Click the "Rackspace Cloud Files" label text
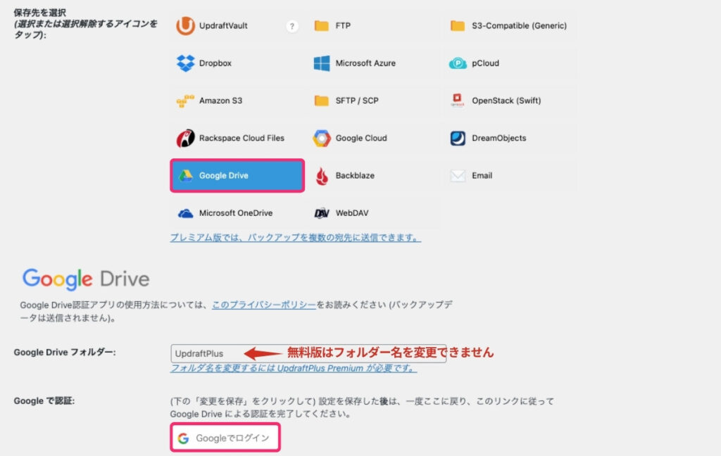Screen dimensions: 721x456 [x=242, y=138]
